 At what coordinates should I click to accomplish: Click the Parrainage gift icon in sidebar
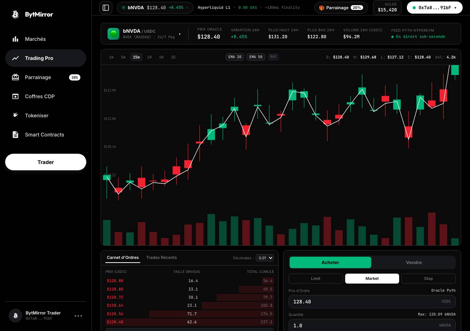pyautogui.click(x=15, y=77)
